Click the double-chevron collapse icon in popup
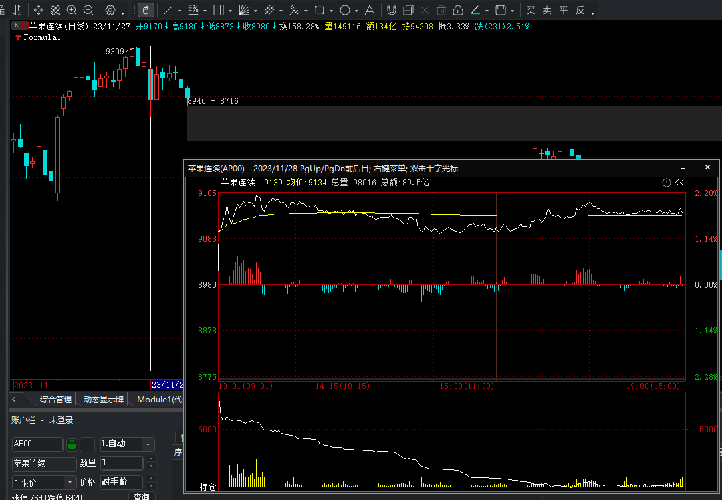Screen dimensions: 722x500 (x=679, y=183)
